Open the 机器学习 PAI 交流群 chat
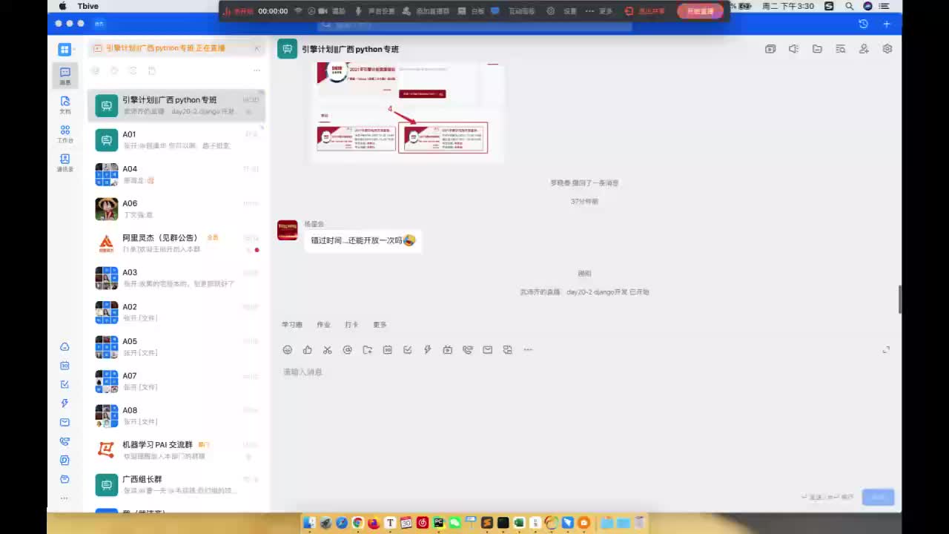Screen dimensions: 949x534 (x=176, y=450)
